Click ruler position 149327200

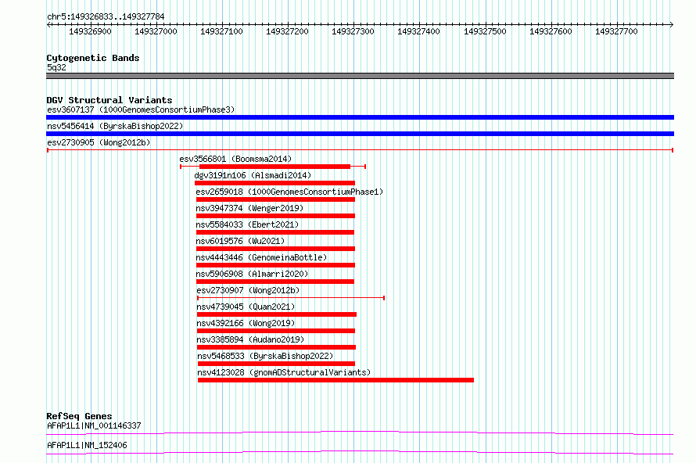pos(287,31)
